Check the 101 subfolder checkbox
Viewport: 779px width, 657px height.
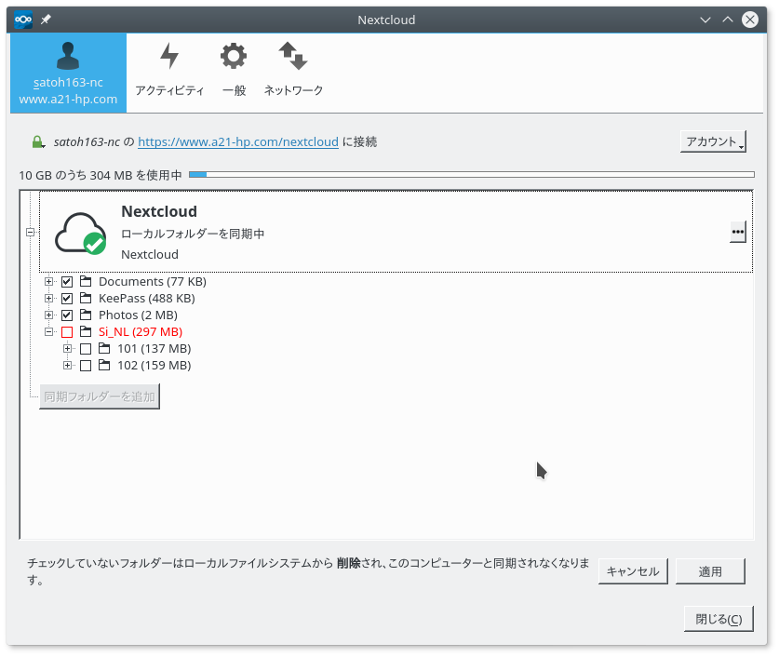(86, 350)
